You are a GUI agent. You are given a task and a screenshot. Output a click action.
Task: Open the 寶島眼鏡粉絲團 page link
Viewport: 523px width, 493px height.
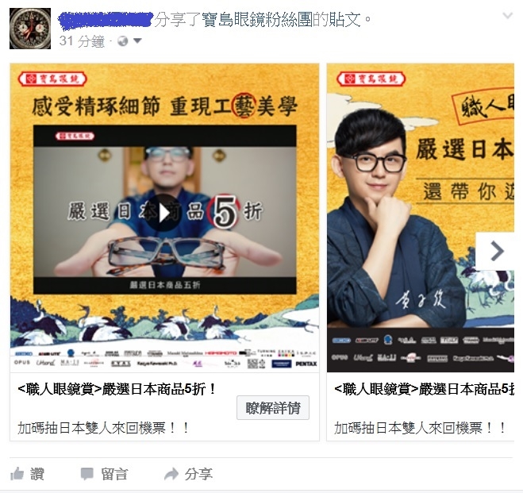click(257, 19)
